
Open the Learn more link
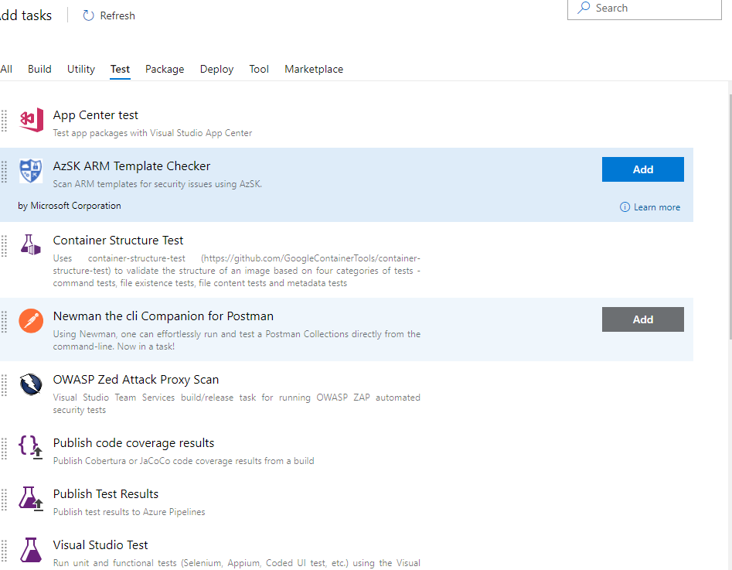(655, 207)
